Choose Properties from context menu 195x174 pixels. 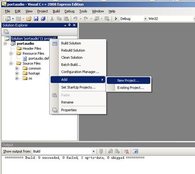(78, 110)
